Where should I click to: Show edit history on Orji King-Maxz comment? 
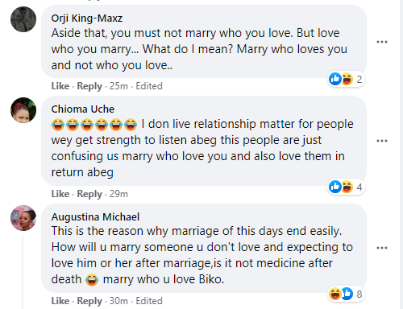[149, 86]
